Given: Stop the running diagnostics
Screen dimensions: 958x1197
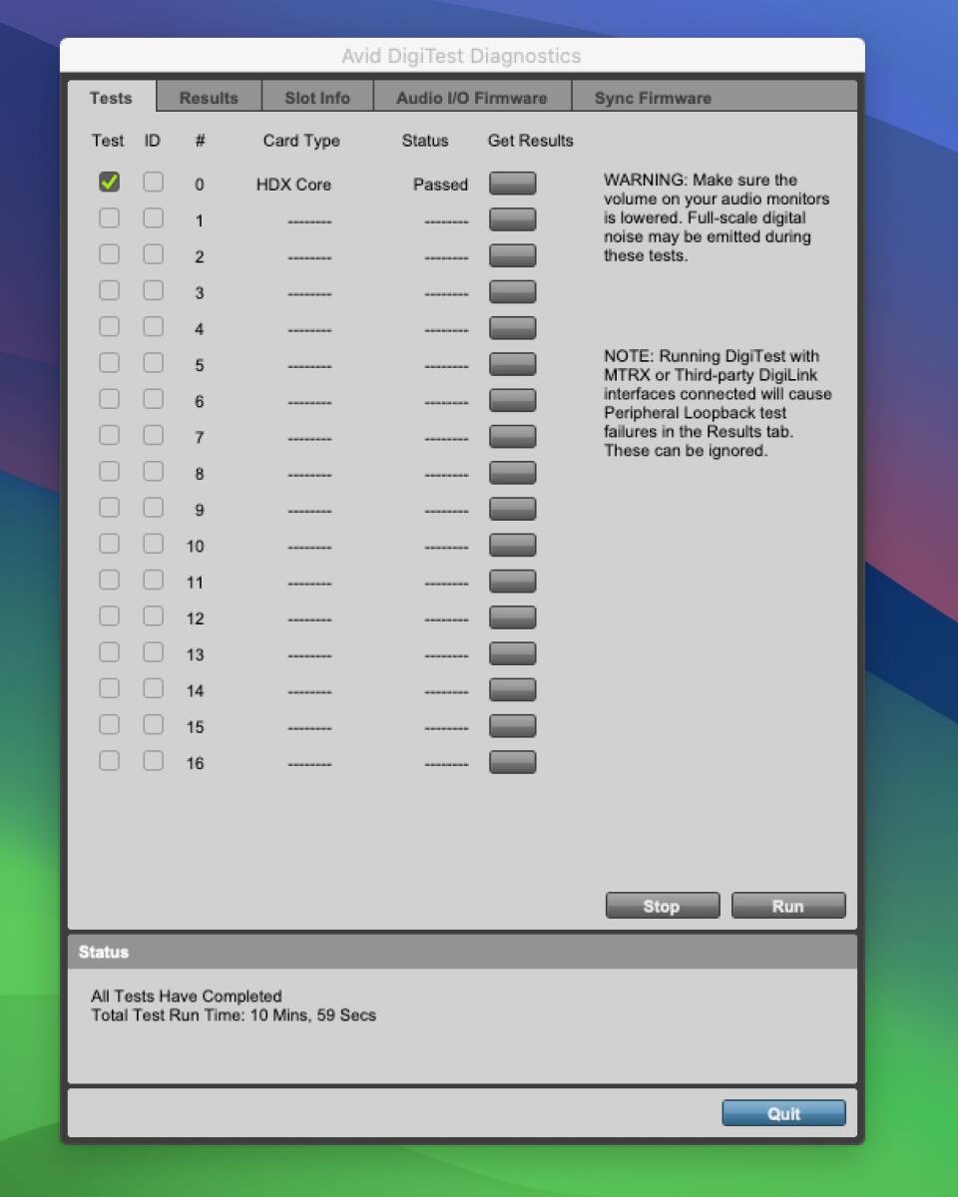Looking at the screenshot, I should (663, 906).
